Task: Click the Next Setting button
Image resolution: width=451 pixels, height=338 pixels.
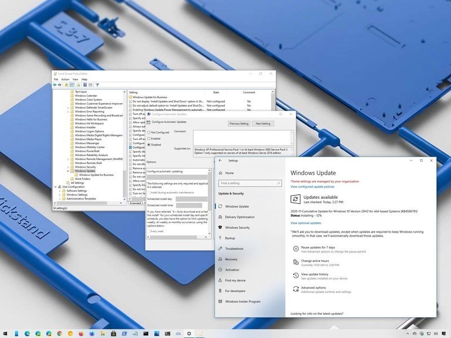Action: point(263,123)
